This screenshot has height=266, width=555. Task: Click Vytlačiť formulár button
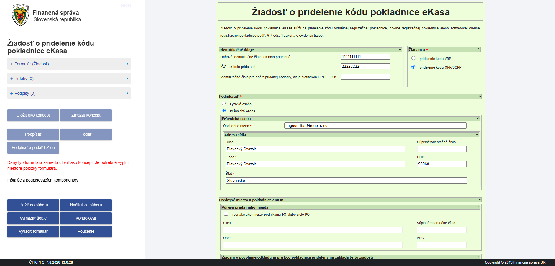(x=33, y=232)
